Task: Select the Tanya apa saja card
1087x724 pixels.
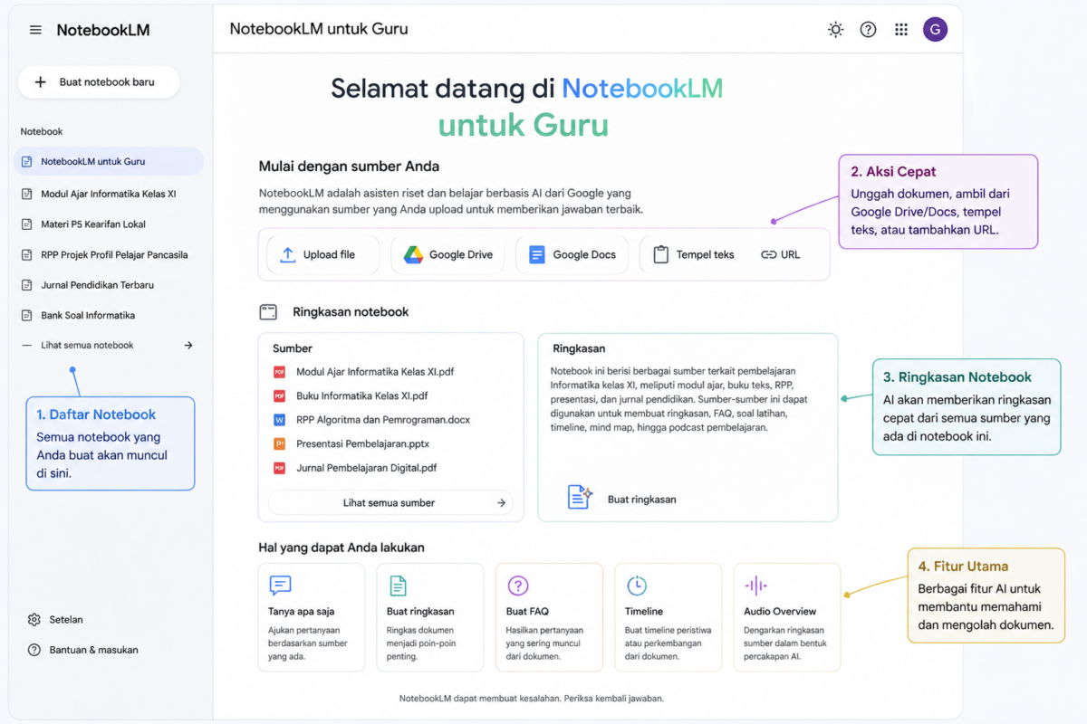Action: pos(312,617)
